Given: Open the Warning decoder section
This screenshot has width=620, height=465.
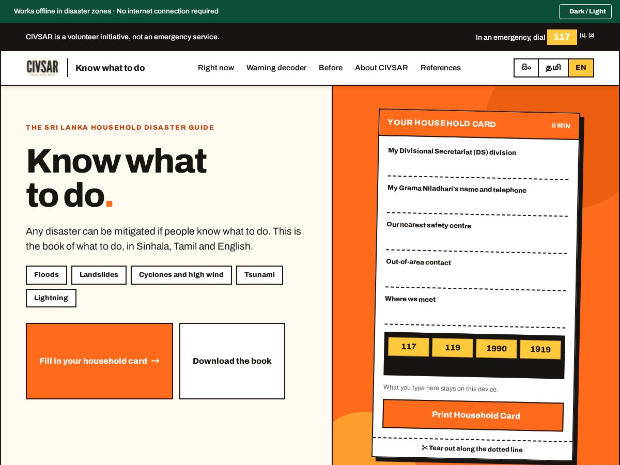Looking at the screenshot, I should click(276, 68).
